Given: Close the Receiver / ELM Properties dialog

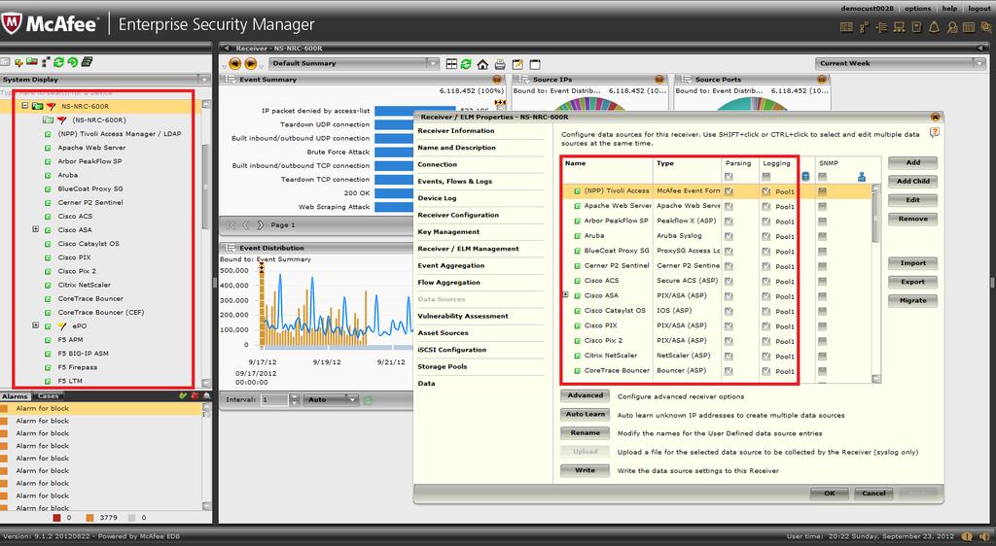Looking at the screenshot, I should 935,117.
